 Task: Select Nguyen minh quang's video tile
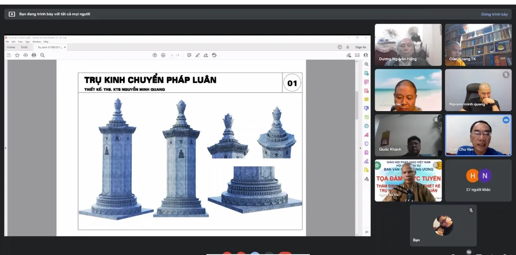click(478, 90)
